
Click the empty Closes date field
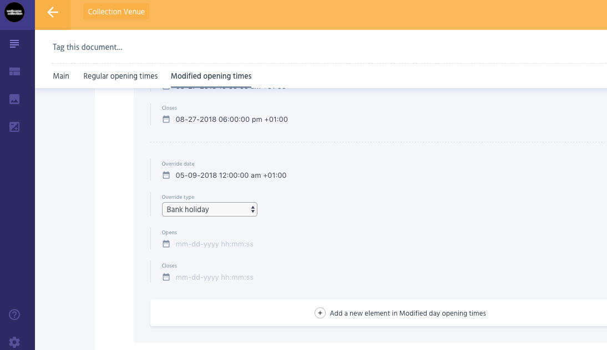pyautogui.click(x=214, y=277)
